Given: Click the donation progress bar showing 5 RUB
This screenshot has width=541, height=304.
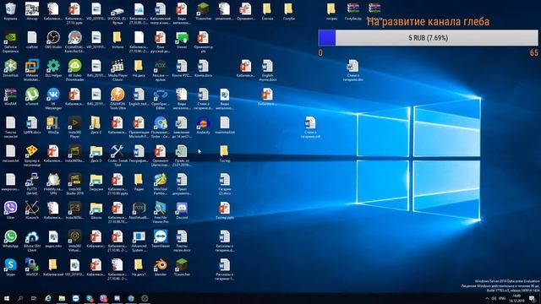Looking at the screenshot, I should [428, 38].
